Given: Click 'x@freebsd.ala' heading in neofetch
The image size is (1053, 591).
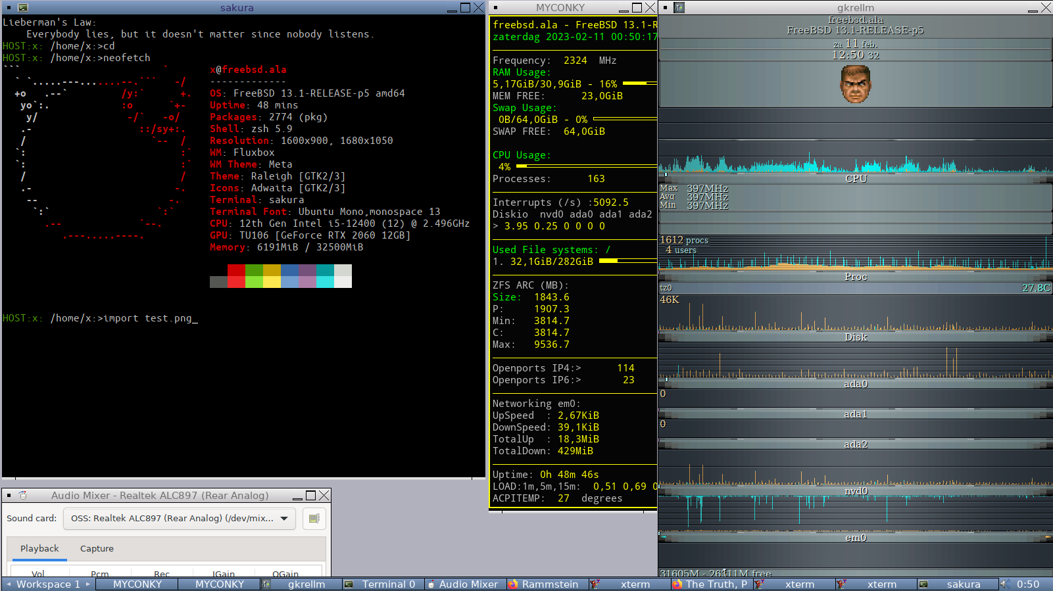Looking at the screenshot, I should click(248, 70).
